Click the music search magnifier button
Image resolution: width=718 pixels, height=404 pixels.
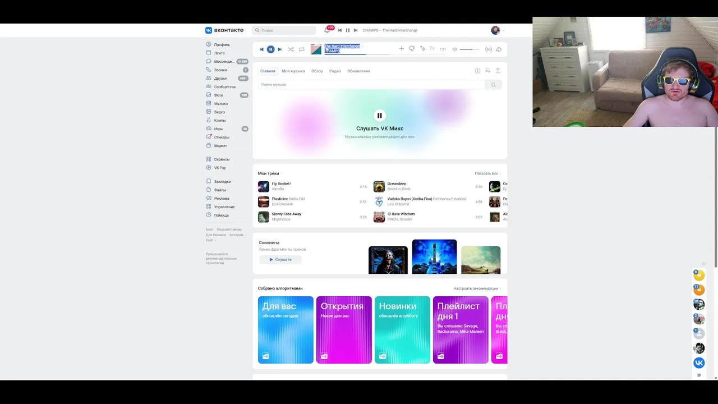(x=494, y=85)
